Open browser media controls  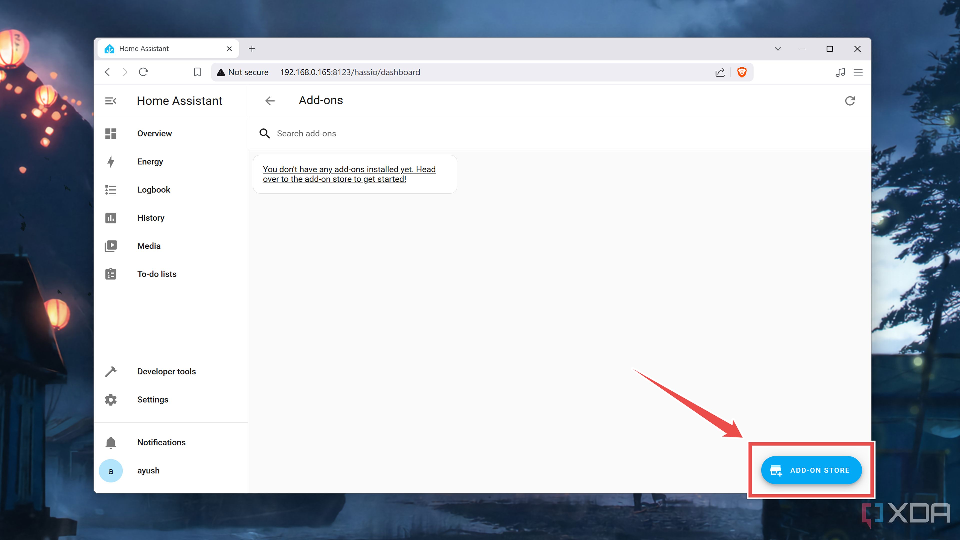pos(840,72)
